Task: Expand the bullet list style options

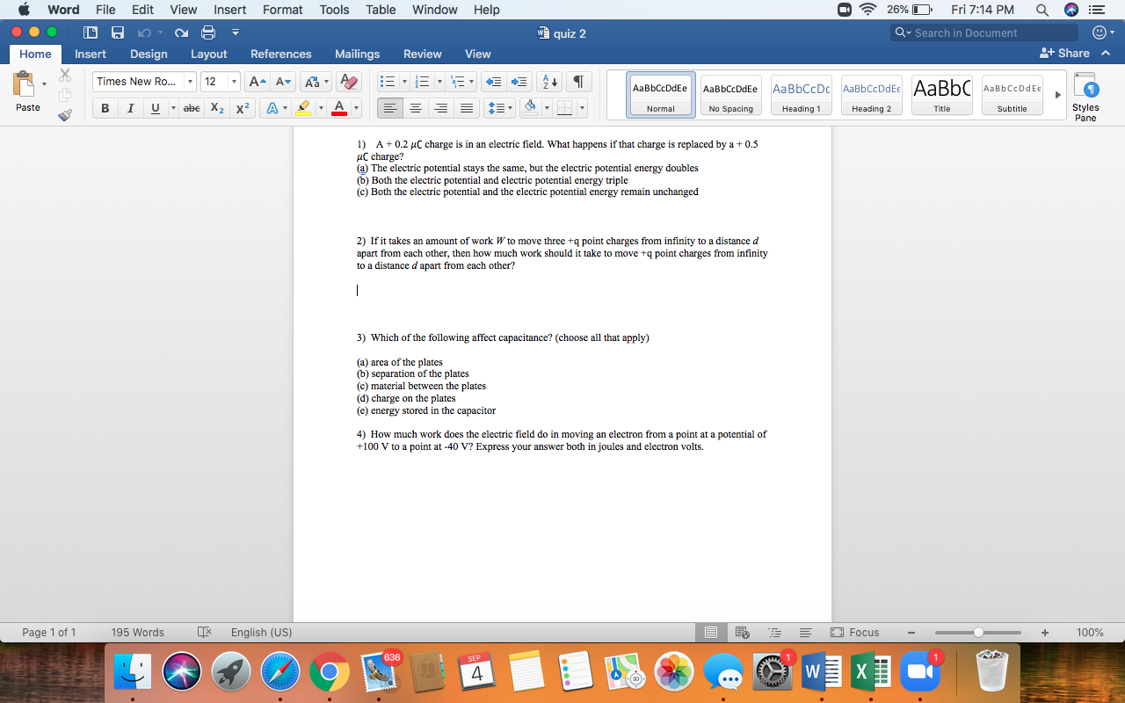Action: (403, 80)
